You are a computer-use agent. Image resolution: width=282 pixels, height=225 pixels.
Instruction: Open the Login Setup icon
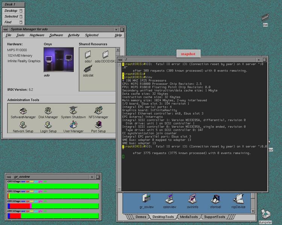coord(48,127)
